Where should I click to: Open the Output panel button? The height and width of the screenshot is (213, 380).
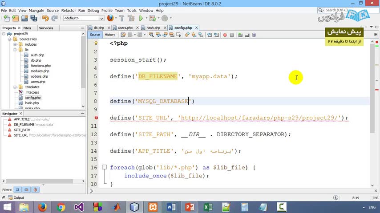[x=16, y=197]
